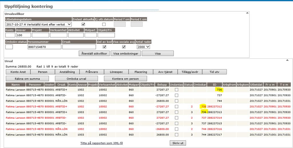Viewport: 293px width, 148px height.
Task: Click the Namn column header
Action: 15,84
